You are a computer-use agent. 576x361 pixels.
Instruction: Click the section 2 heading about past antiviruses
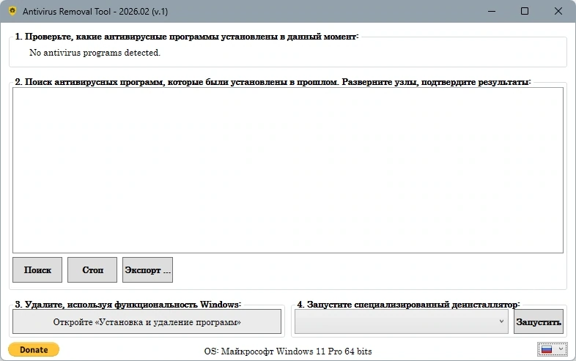(273, 81)
